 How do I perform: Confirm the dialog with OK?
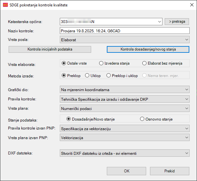[x=126, y=171]
